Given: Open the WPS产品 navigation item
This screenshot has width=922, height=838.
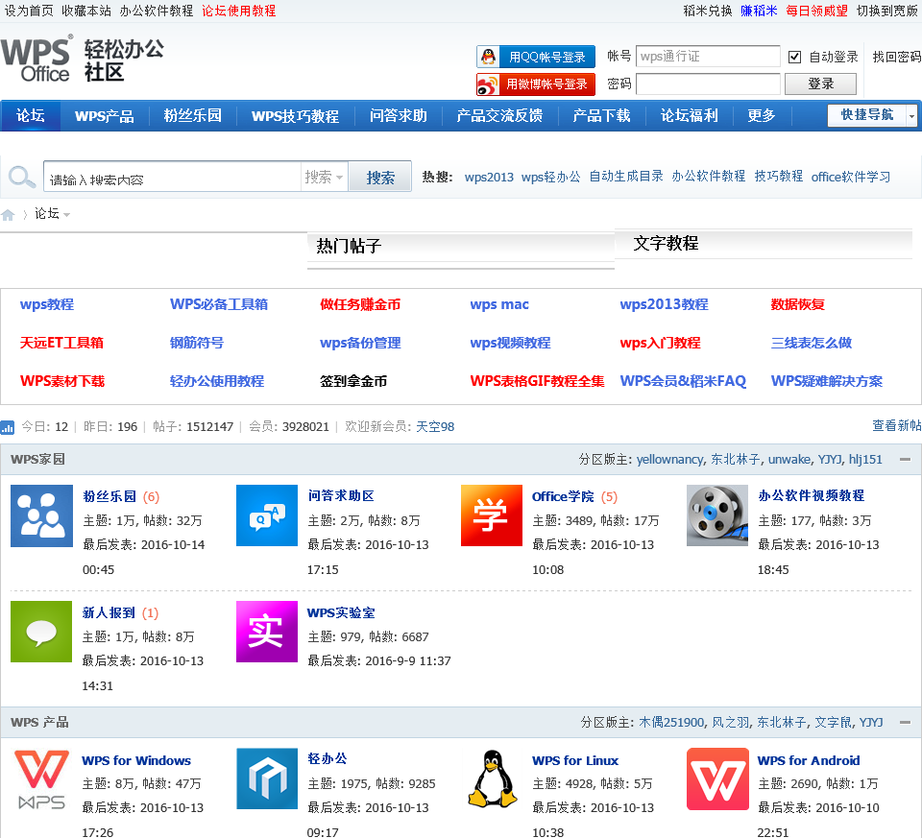Looking at the screenshot, I should point(104,116).
